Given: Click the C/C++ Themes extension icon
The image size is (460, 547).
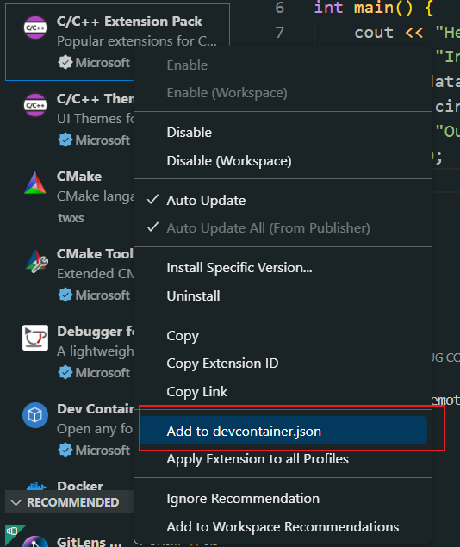Looking at the screenshot, I should coord(35,105).
